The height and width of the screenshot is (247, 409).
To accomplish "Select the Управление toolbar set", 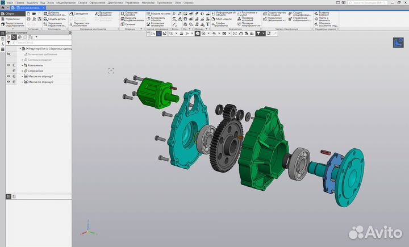I will click(12, 19).
